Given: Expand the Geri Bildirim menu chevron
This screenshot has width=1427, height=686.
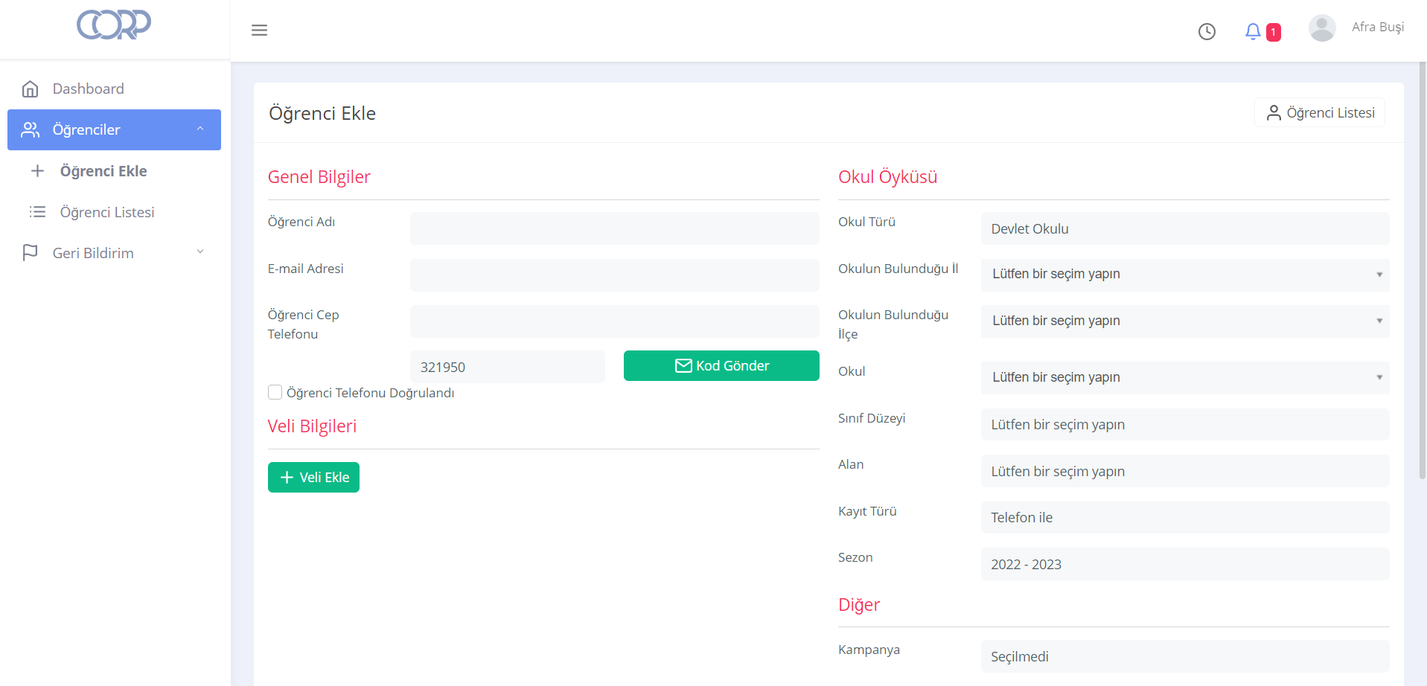Looking at the screenshot, I should [199, 252].
